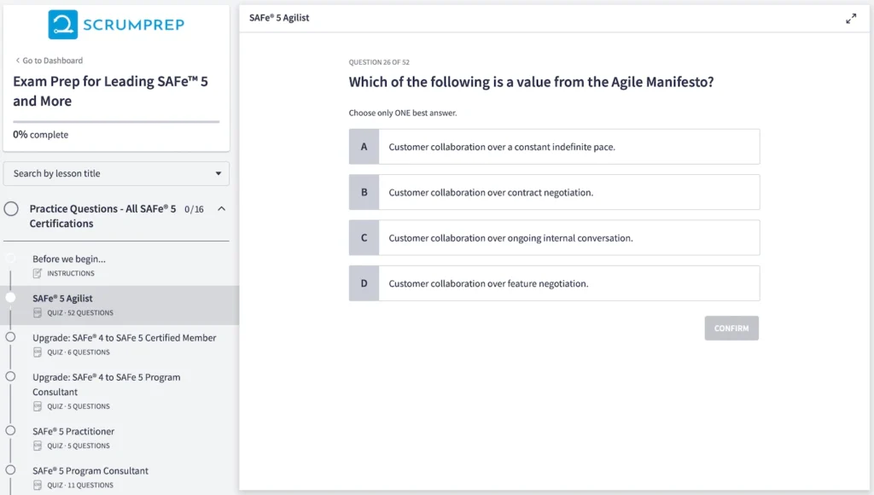The width and height of the screenshot is (874, 495).
Task: Switch to the SAFe 5 Agilist tab
Action: (x=282, y=17)
